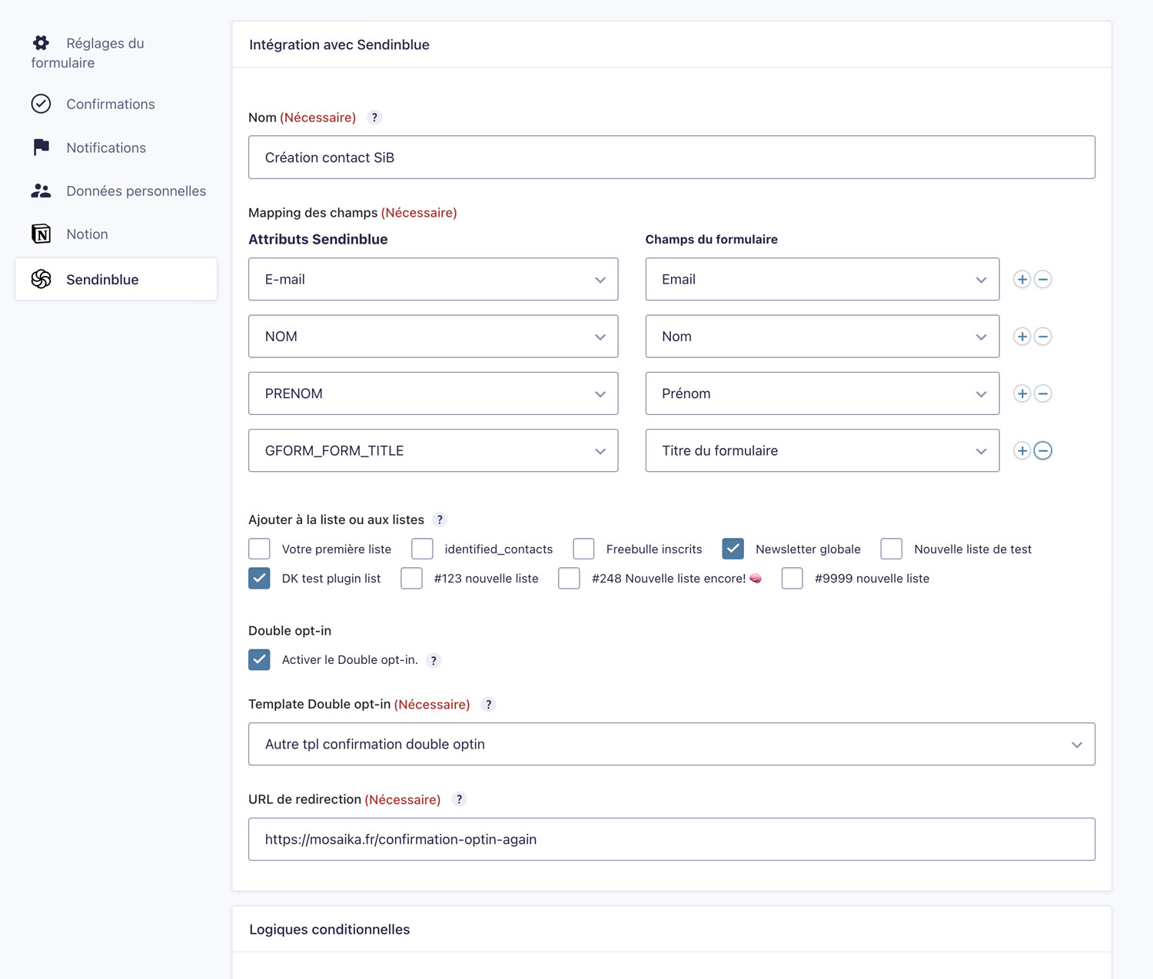Viewport: 1153px width, 979px height.
Task: Click the Confirmations checkmark icon
Action: point(41,104)
